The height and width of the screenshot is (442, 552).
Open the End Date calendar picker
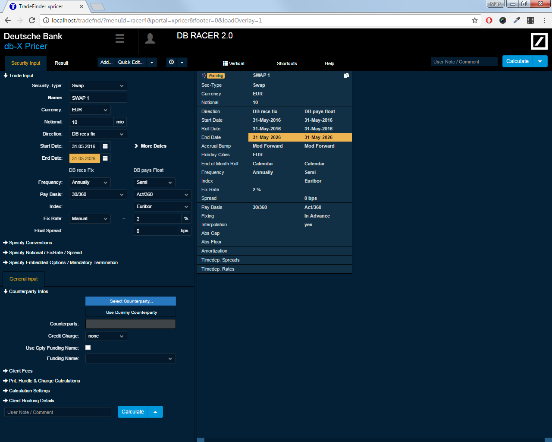click(105, 158)
